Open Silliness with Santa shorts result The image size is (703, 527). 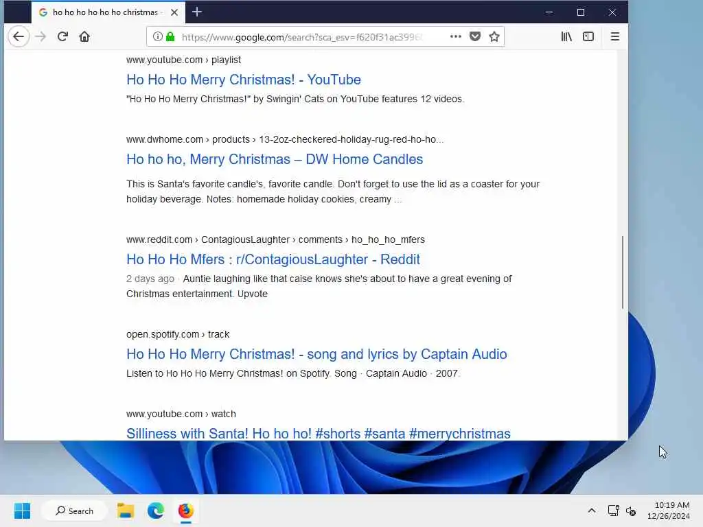[319, 434]
